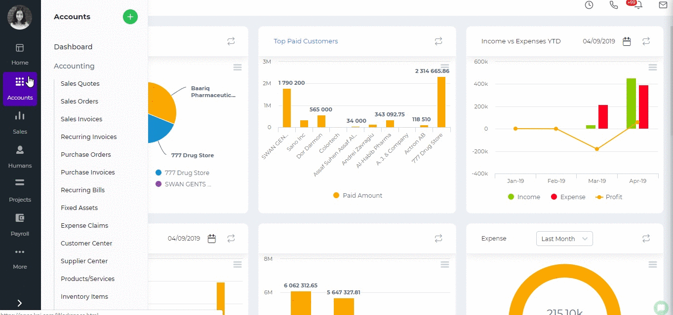Show More modules in sidebar
The height and width of the screenshot is (315, 673).
click(20, 259)
